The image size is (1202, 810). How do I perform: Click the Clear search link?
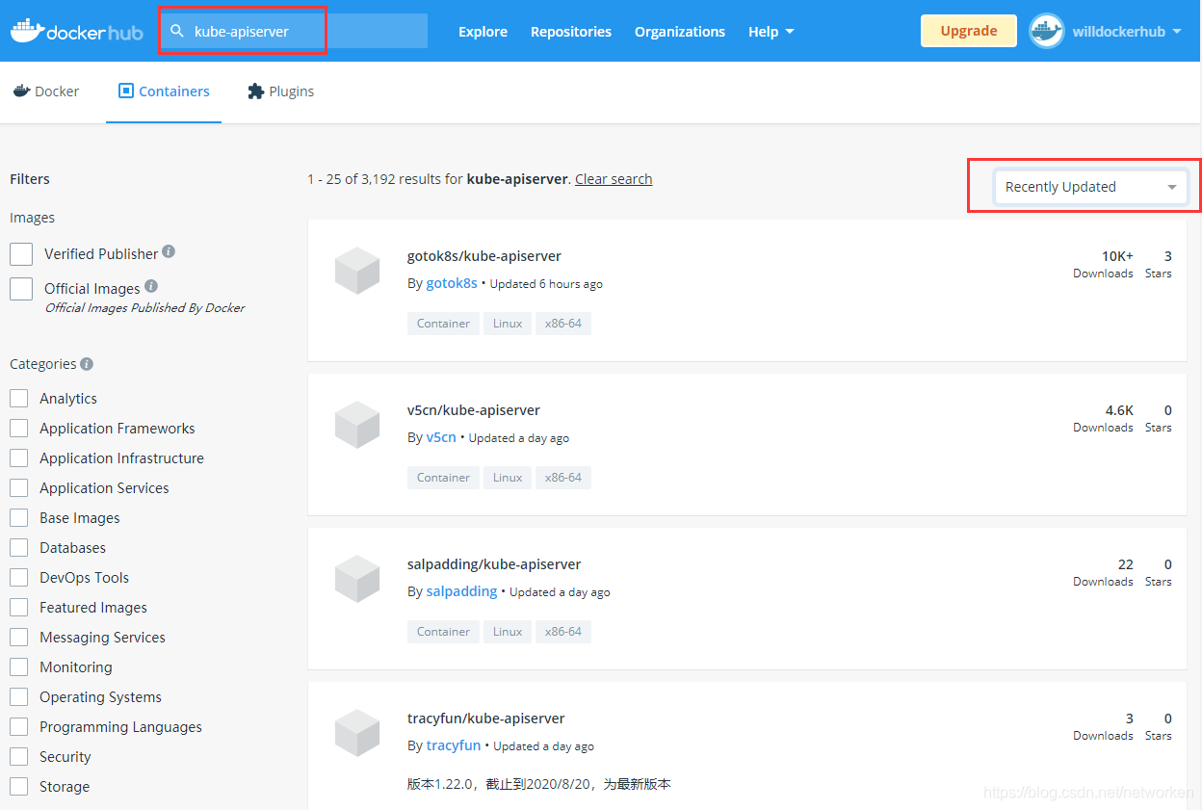[x=614, y=179]
